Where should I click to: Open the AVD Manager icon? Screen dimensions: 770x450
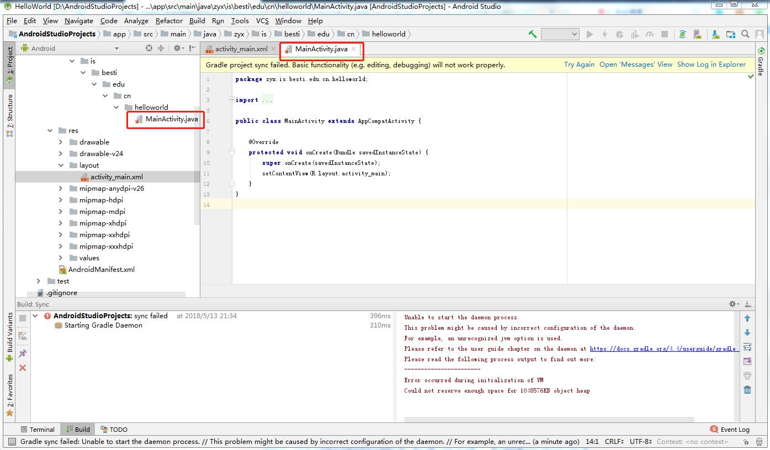pyautogui.click(x=698, y=34)
